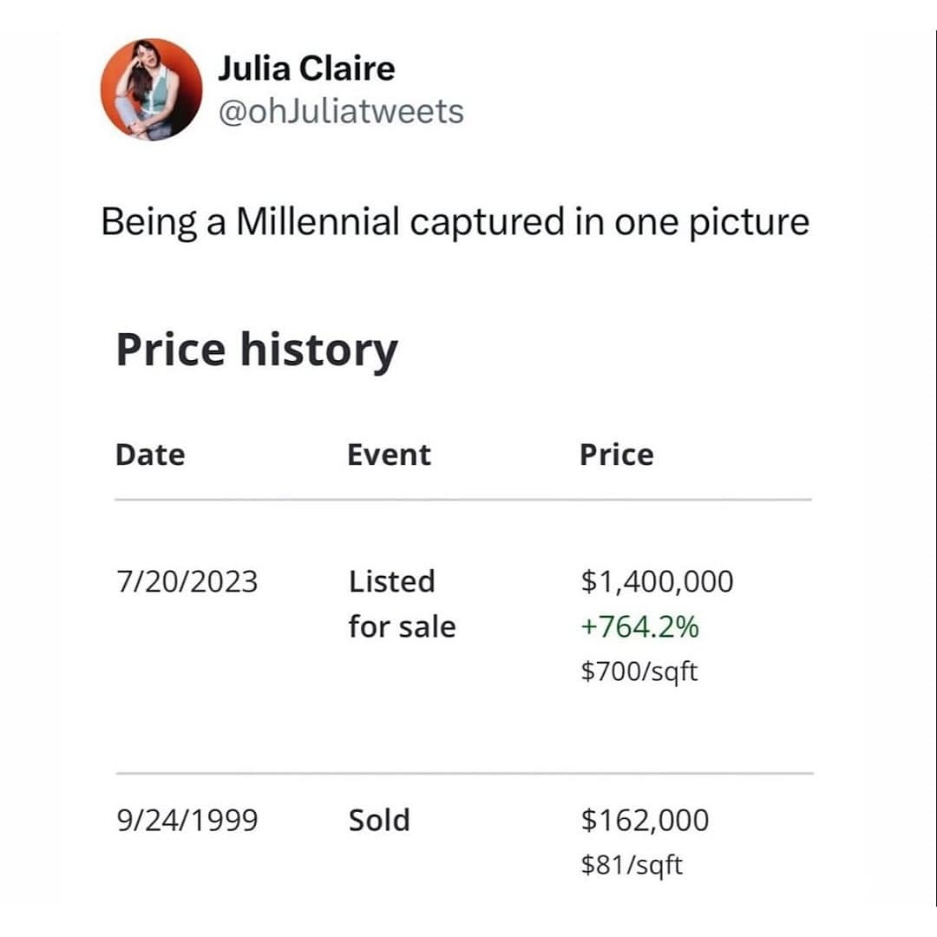Click the $1,400,000 listing price
The image size is (937, 937).
[x=657, y=581]
